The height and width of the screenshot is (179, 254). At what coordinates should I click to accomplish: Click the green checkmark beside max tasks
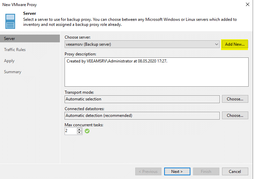(x=87, y=131)
